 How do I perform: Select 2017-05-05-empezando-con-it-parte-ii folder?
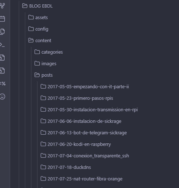[85, 86]
